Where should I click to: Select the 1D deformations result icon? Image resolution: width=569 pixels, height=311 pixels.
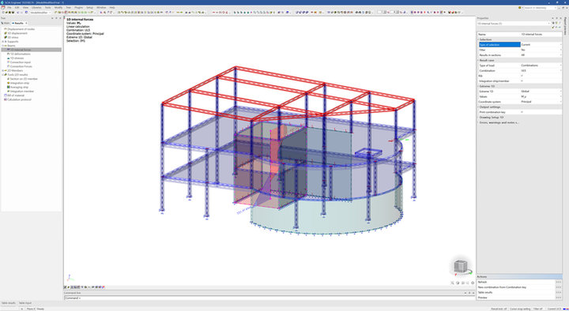[x=9, y=54]
